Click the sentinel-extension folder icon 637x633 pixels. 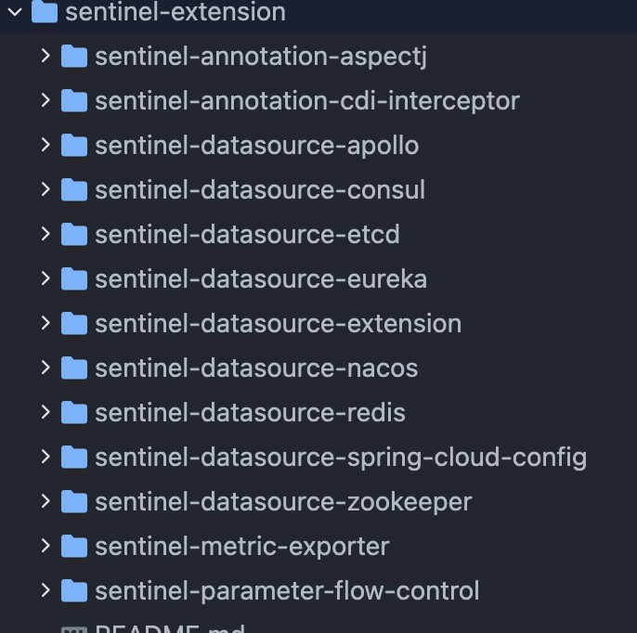click(45, 11)
